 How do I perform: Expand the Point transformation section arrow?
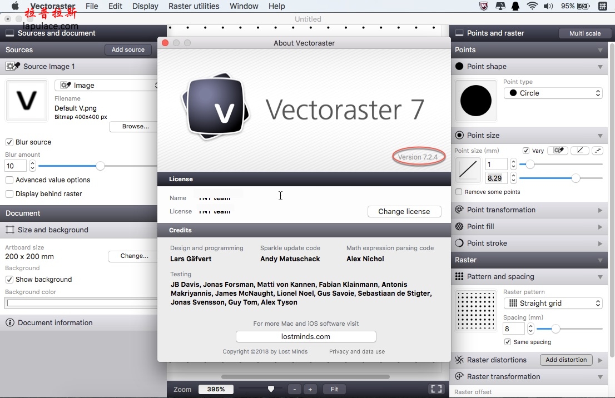tap(600, 210)
